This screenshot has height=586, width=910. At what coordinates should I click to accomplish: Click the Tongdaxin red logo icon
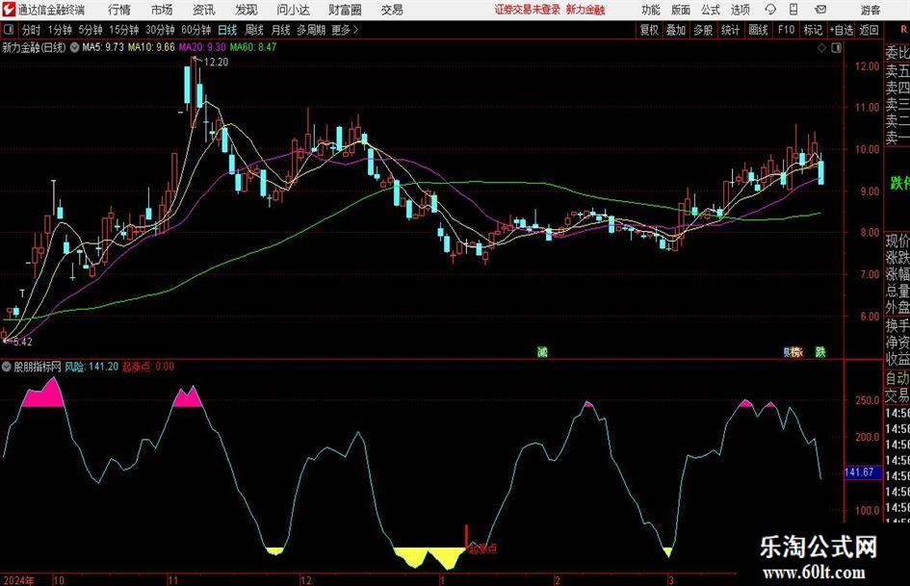tap(9, 10)
